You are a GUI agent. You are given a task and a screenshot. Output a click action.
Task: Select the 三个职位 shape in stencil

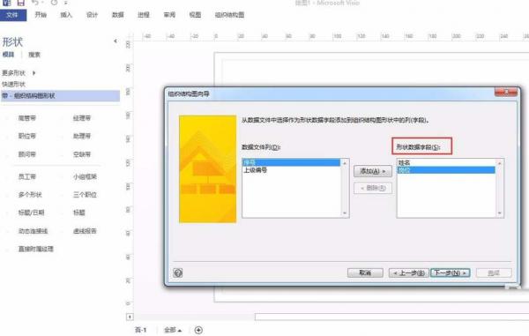pos(85,195)
